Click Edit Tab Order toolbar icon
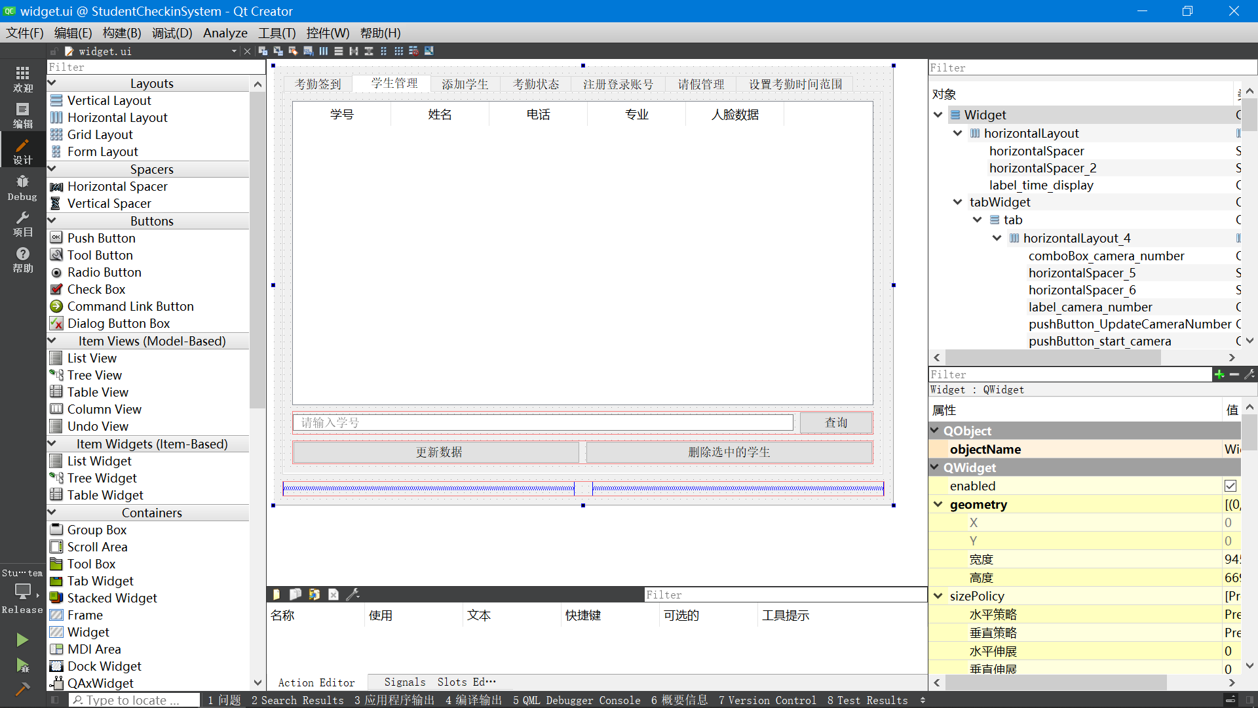 (309, 51)
